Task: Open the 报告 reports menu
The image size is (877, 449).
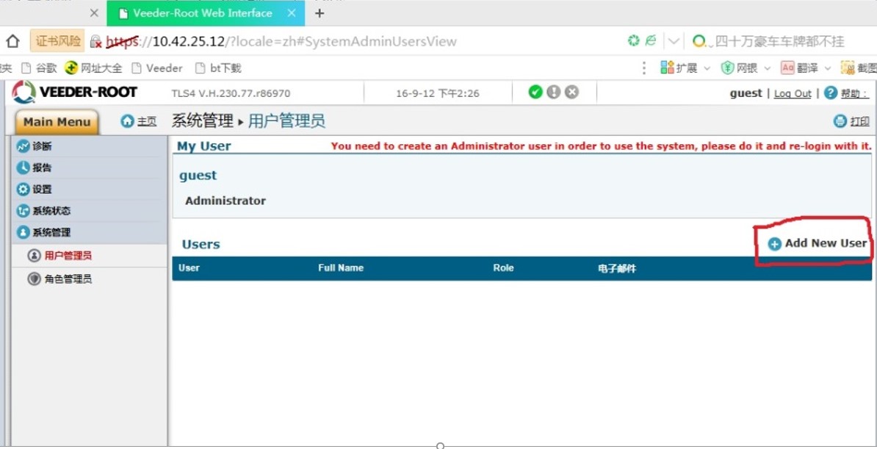Action: [x=42, y=168]
